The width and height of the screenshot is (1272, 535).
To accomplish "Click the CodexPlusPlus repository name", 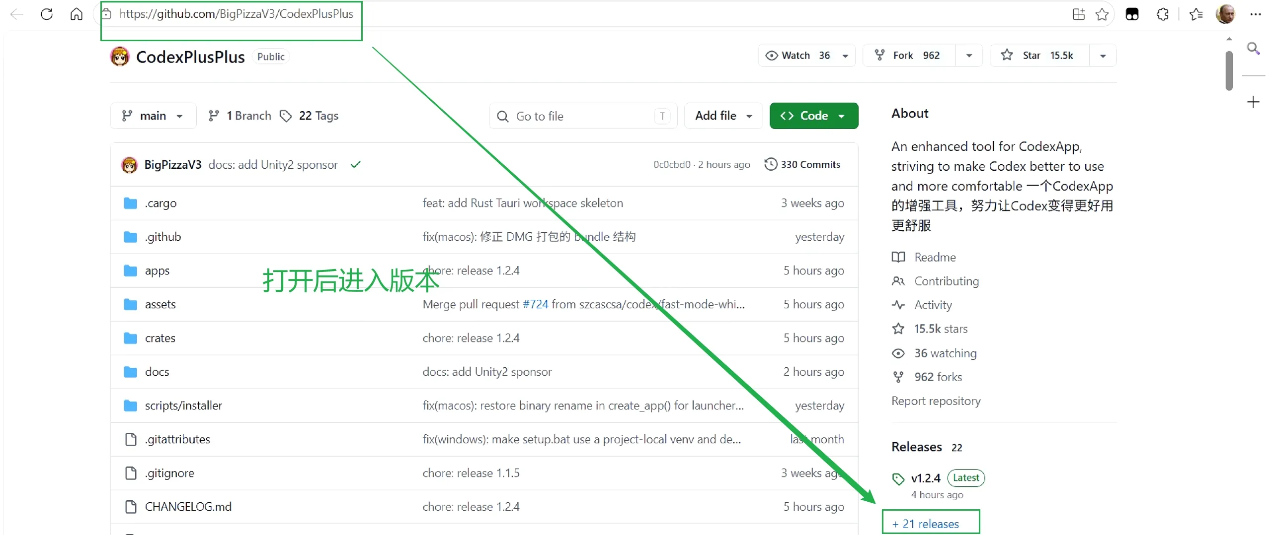I will click(x=191, y=57).
